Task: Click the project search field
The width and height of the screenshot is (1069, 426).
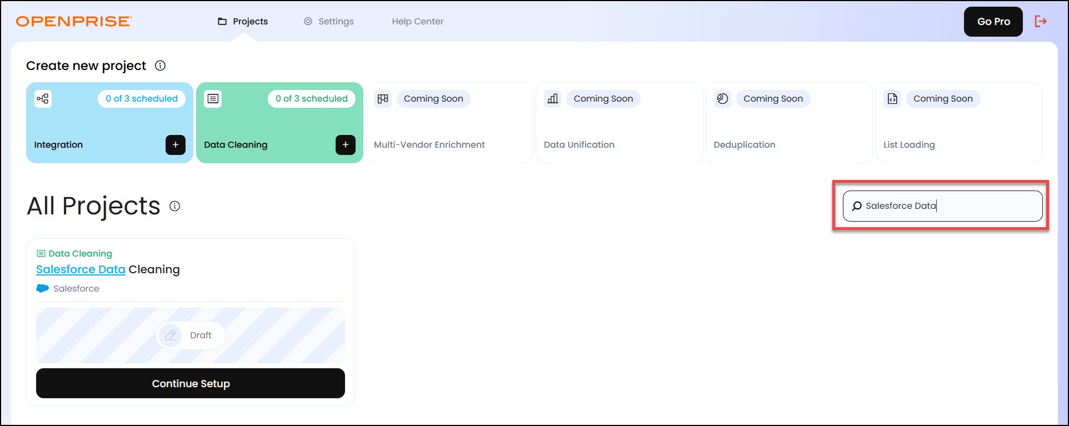Action: 943,206
